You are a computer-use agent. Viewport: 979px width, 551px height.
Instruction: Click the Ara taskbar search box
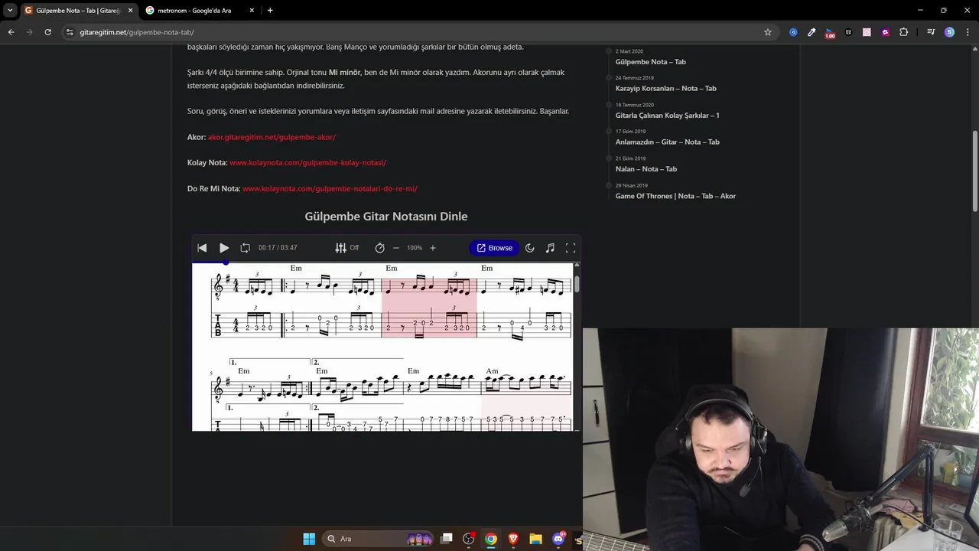click(379, 539)
